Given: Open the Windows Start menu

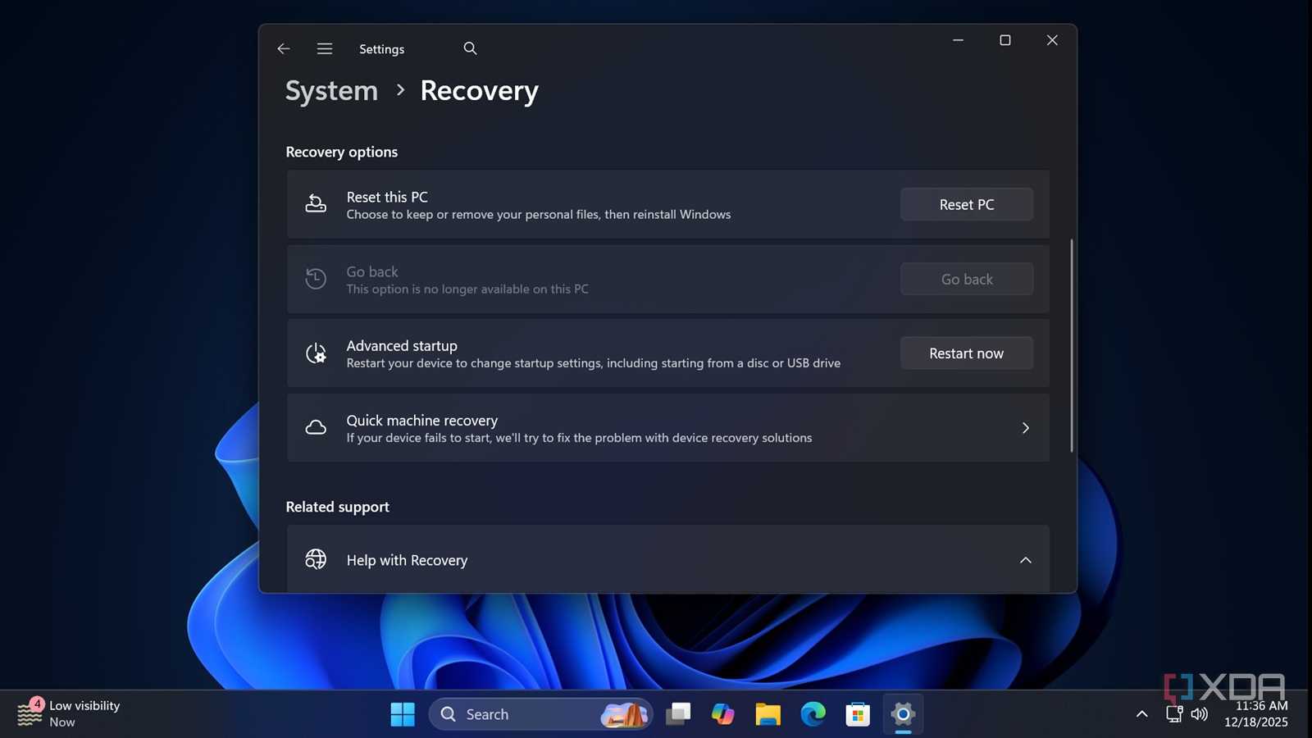Looking at the screenshot, I should (x=402, y=714).
